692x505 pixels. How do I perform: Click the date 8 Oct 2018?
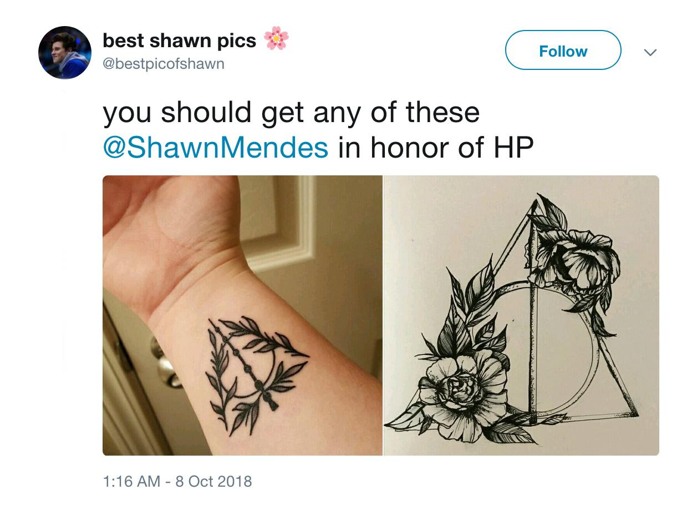point(213,481)
